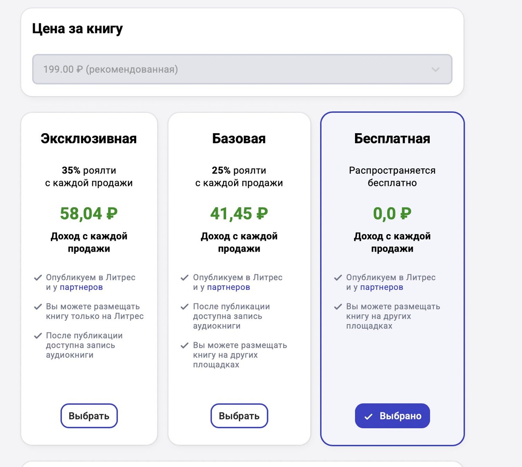The height and width of the screenshot is (467, 522).
Task: Open партнеров link in Эксклюзивная card
Action: point(81,287)
